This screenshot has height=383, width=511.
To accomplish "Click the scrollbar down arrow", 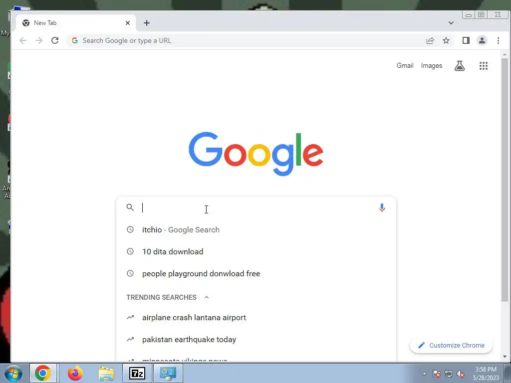I will [505, 356].
